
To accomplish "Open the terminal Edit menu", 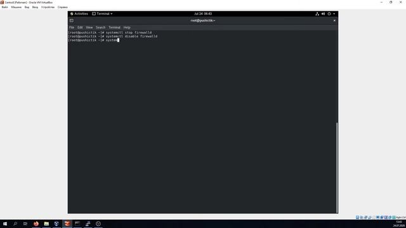I will click(80, 27).
